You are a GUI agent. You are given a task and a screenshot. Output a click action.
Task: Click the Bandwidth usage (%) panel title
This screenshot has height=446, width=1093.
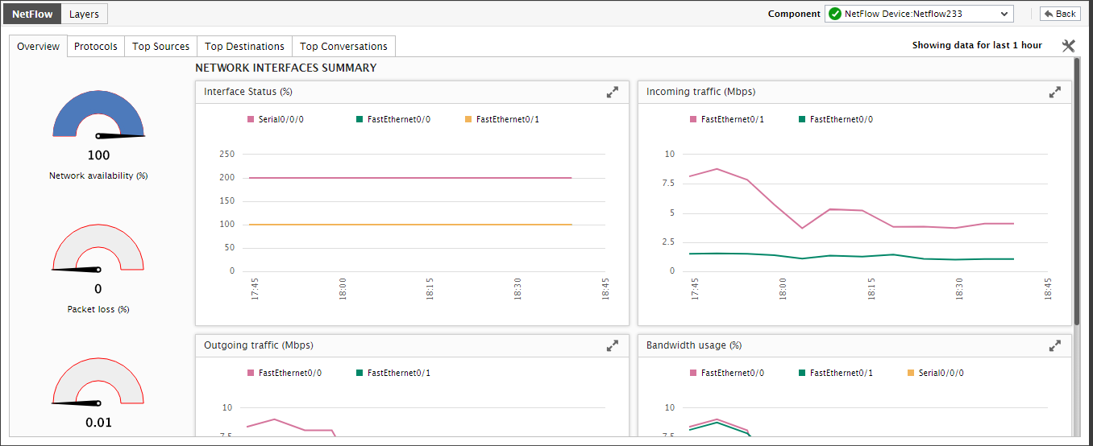(x=694, y=345)
